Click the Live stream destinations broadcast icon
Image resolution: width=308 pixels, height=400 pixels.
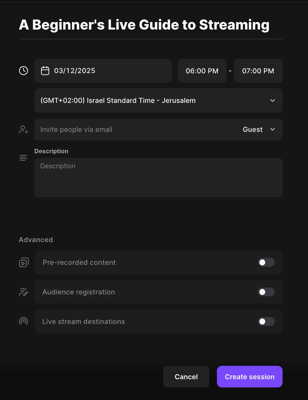[x=24, y=321]
